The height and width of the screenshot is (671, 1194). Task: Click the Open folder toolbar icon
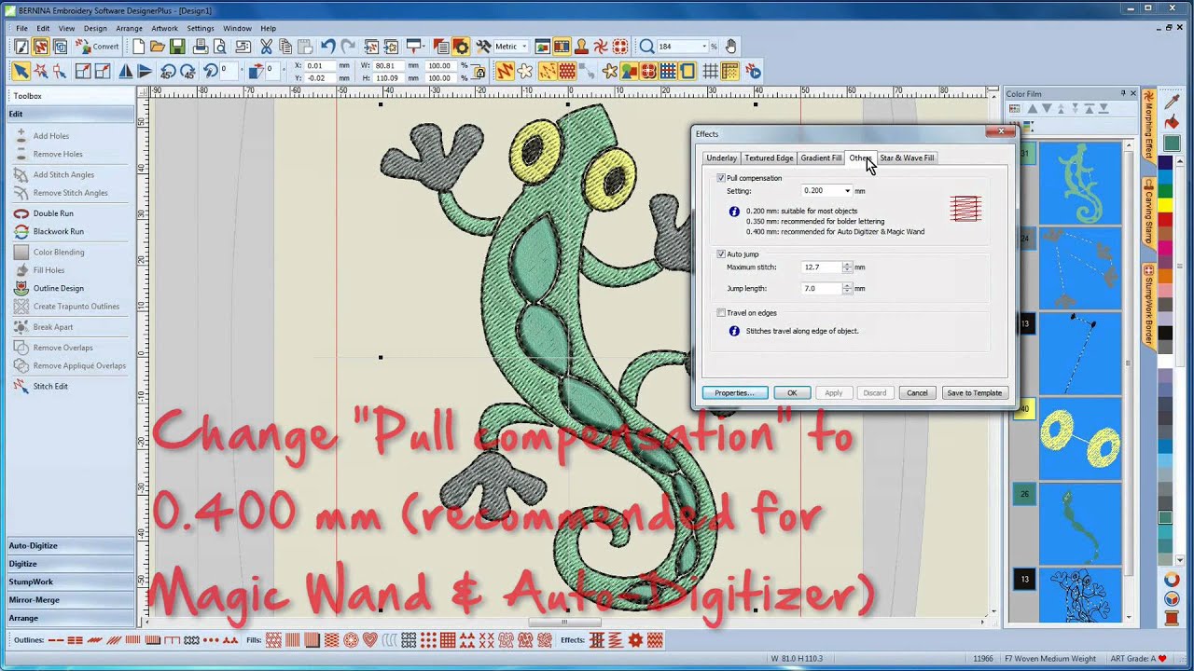click(x=158, y=47)
